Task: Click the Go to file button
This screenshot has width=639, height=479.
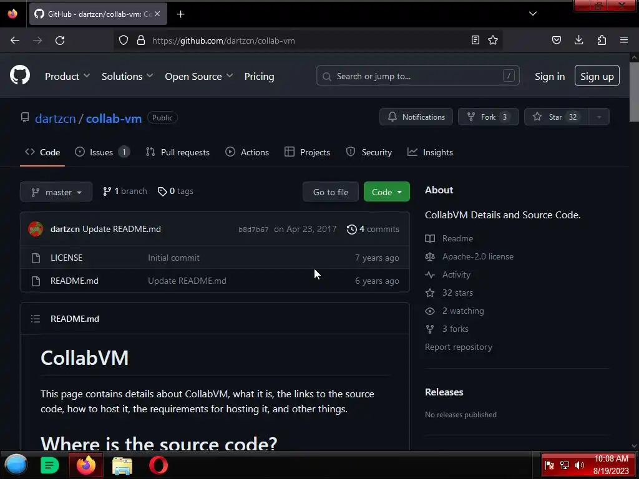Action: pos(331,192)
